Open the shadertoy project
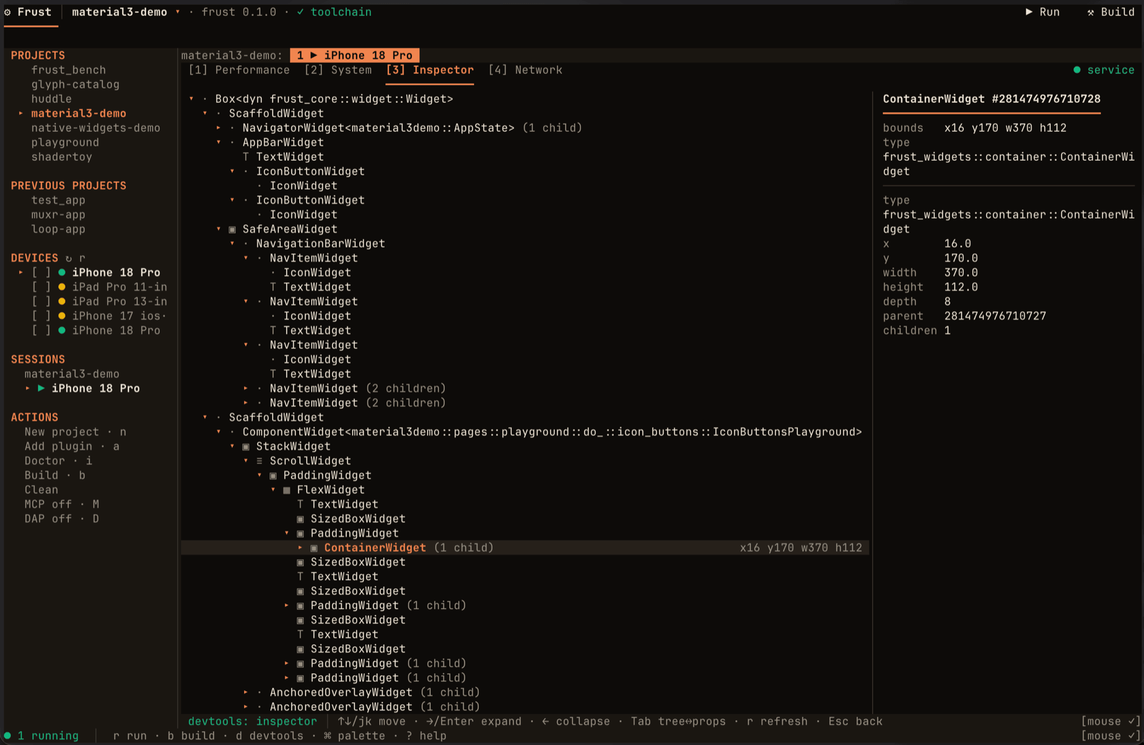This screenshot has width=1144, height=745. coord(62,157)
